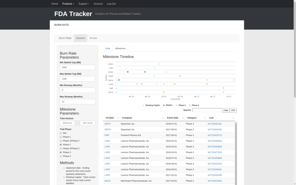Switch to the All Data tab
This screenshot has width=296, height=185.
coord(93,38)
